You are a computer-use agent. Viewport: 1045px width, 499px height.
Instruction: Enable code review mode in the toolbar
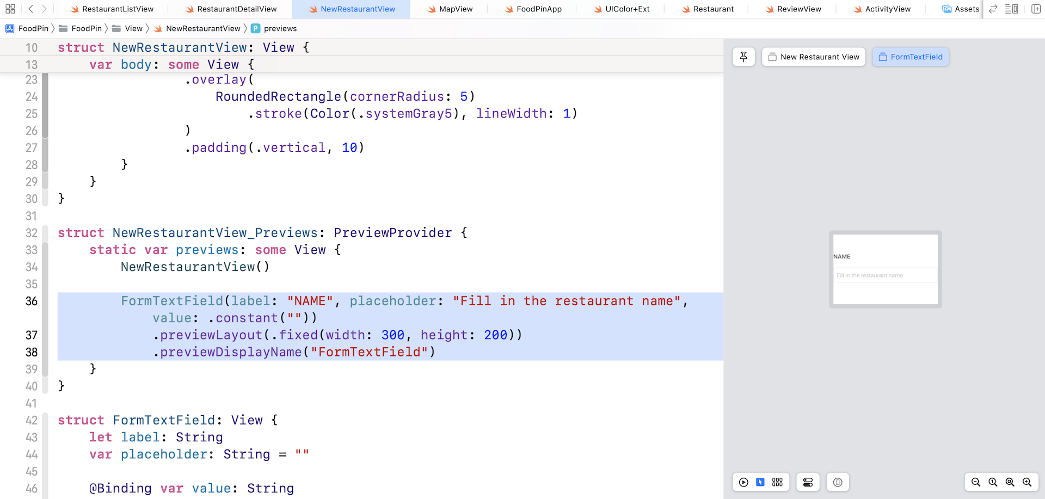tap(993, 9)
